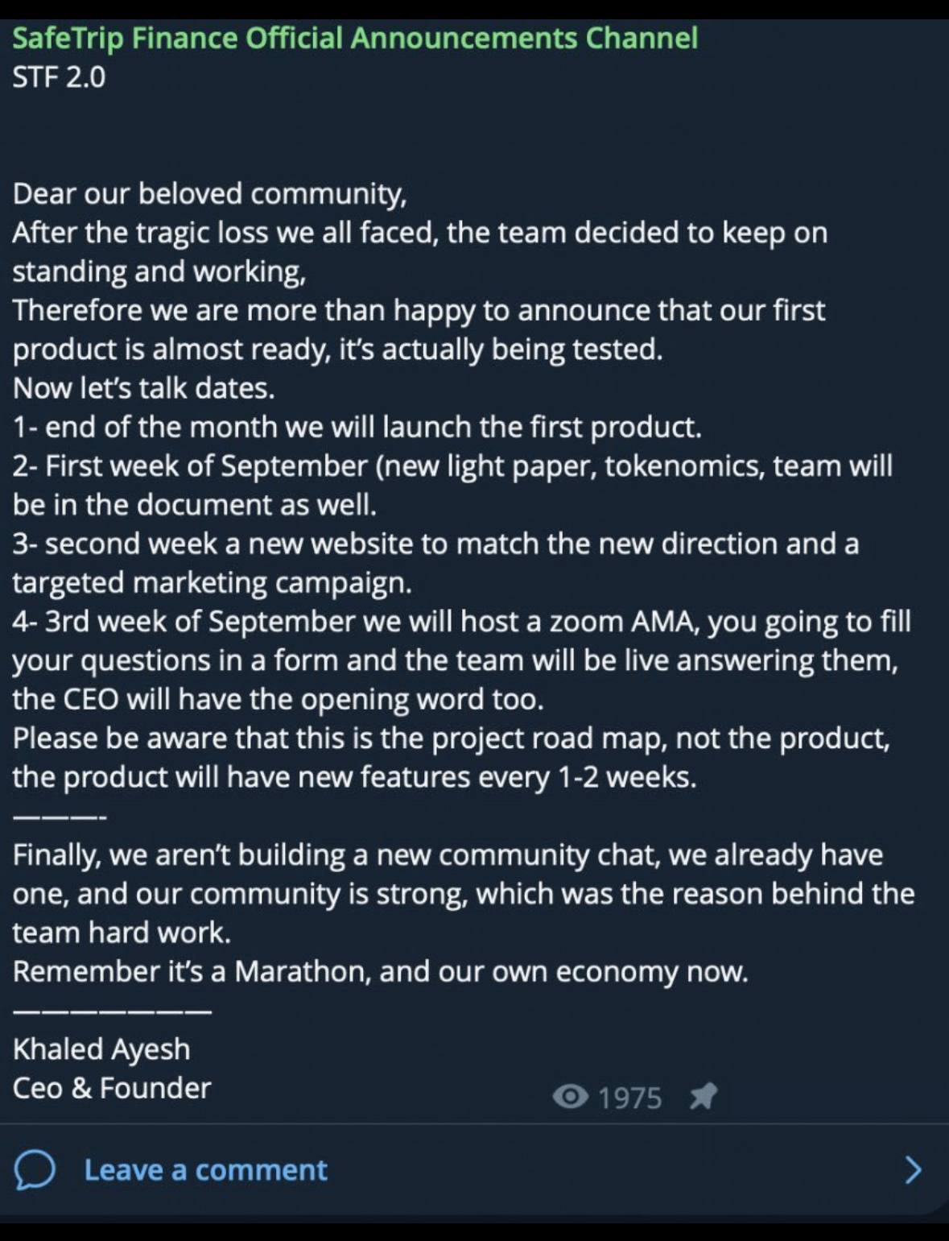
Task: Select the eye symbol showing post views
Action: [571, 1096]
